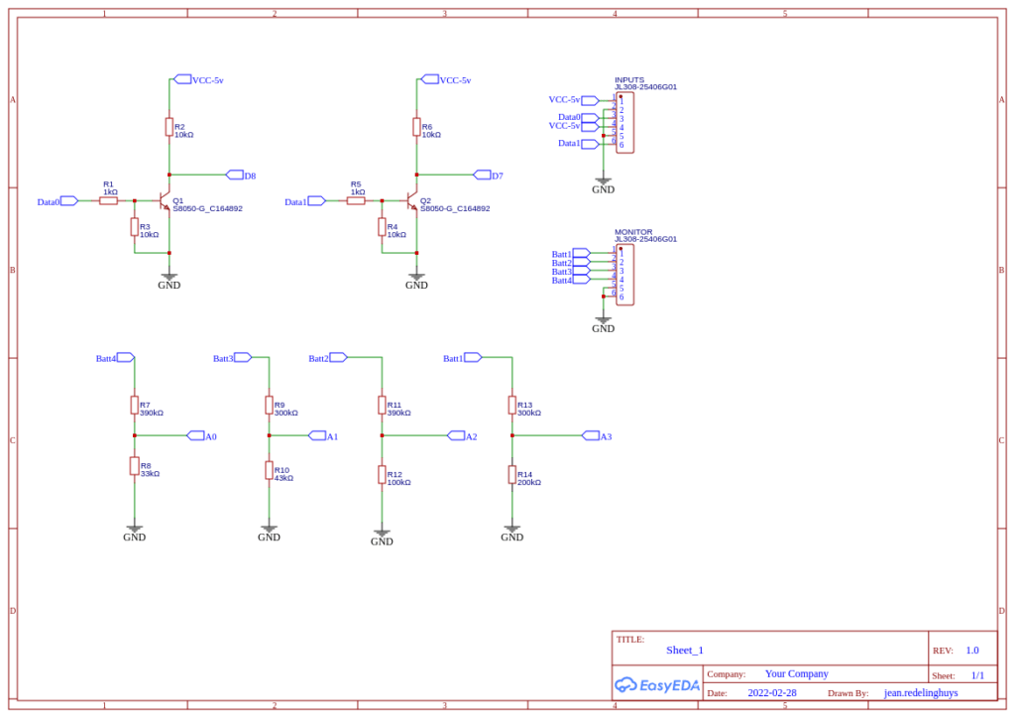Select the A3 net port flag

592,436
